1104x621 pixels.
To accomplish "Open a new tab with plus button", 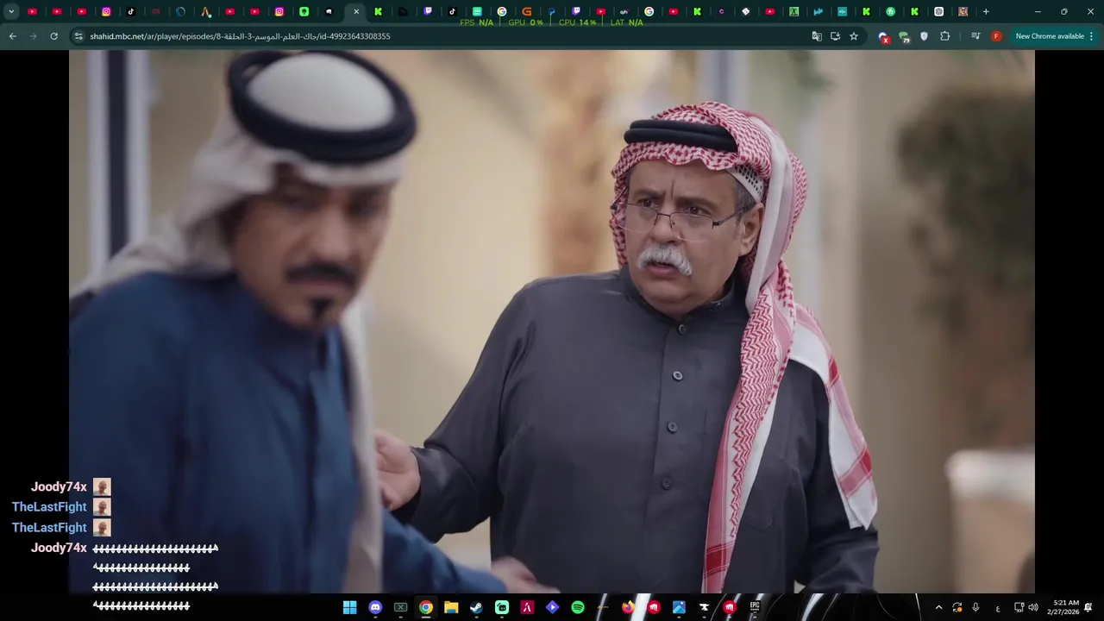I will click(x=986, y=12).
